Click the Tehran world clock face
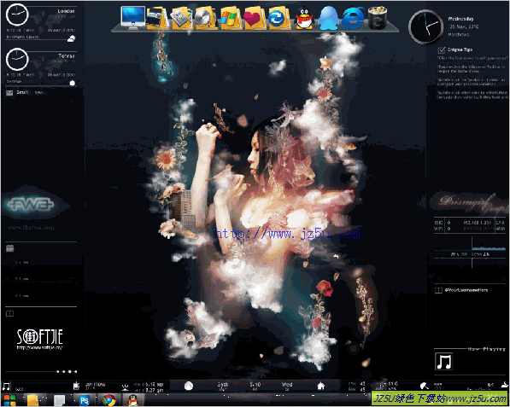The width and height of the screenshot is (510, 407). tap(17, 59)
